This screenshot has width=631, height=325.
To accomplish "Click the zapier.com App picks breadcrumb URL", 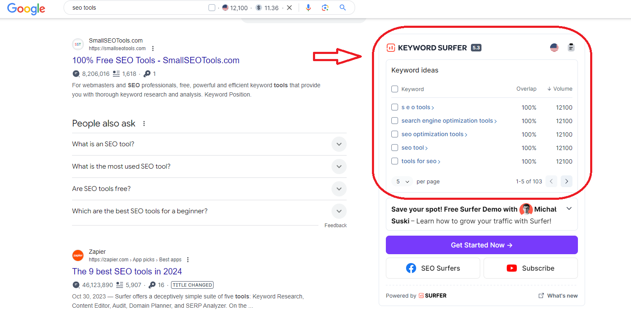I will pos(135,260).
